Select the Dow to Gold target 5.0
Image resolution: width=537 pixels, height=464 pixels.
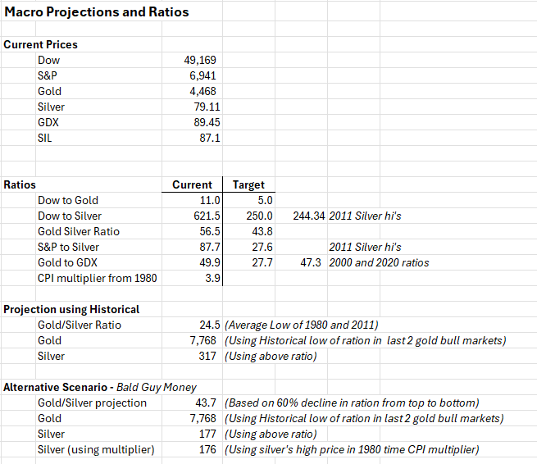coord(264,200)
